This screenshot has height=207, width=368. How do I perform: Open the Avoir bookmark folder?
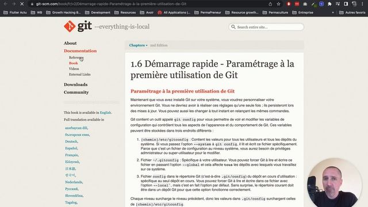(x=147, y=13)
